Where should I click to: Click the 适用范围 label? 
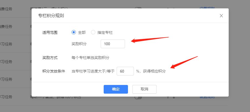click(x=50, y=32)
